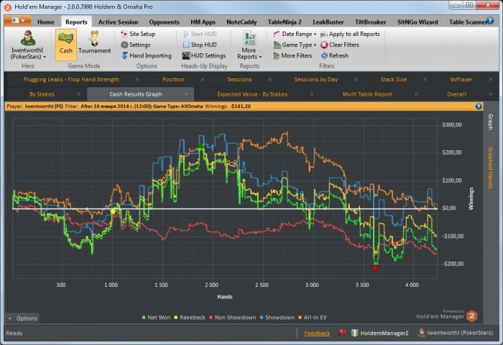Open the Game Type dropdown
The image size is (503, 345).
pos(297,45)
